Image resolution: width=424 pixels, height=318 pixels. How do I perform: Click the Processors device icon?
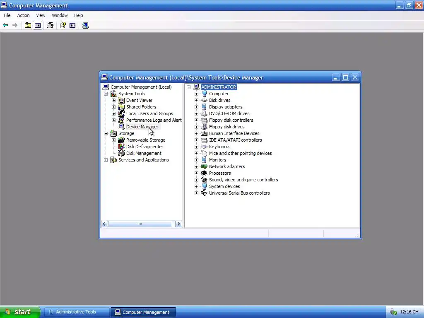coord(204,173)
